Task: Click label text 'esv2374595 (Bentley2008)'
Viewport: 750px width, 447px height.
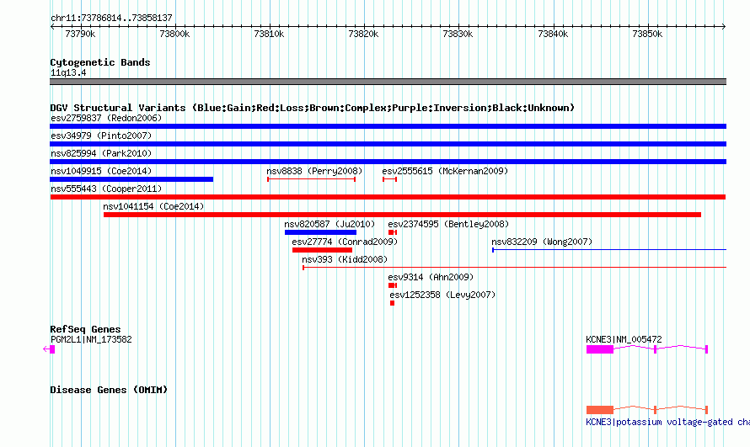Action: pyautogui.click(x=448, y=224)
